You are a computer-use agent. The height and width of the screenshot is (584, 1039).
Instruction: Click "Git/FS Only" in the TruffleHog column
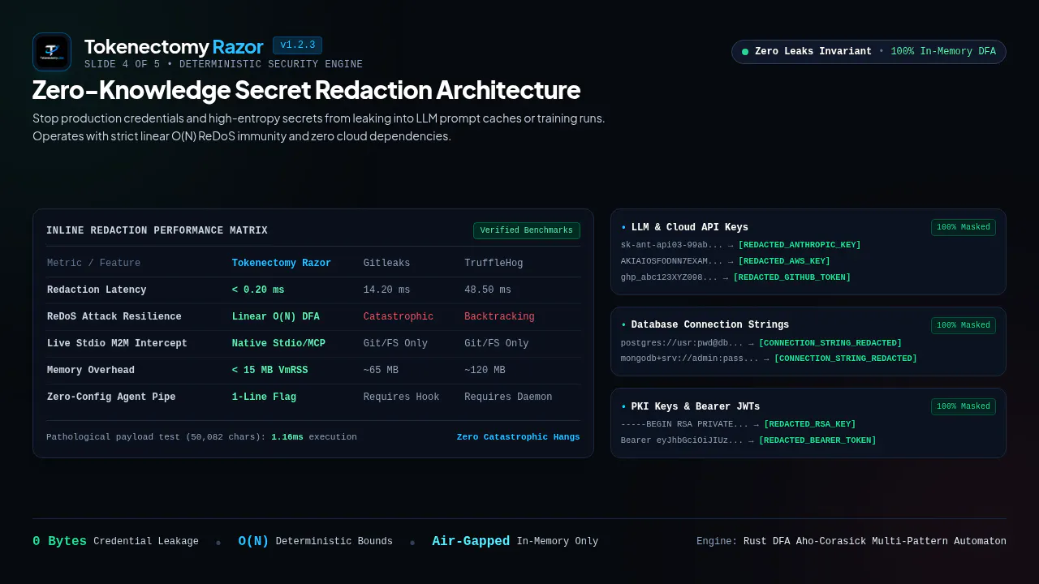[x=497, y=343]
